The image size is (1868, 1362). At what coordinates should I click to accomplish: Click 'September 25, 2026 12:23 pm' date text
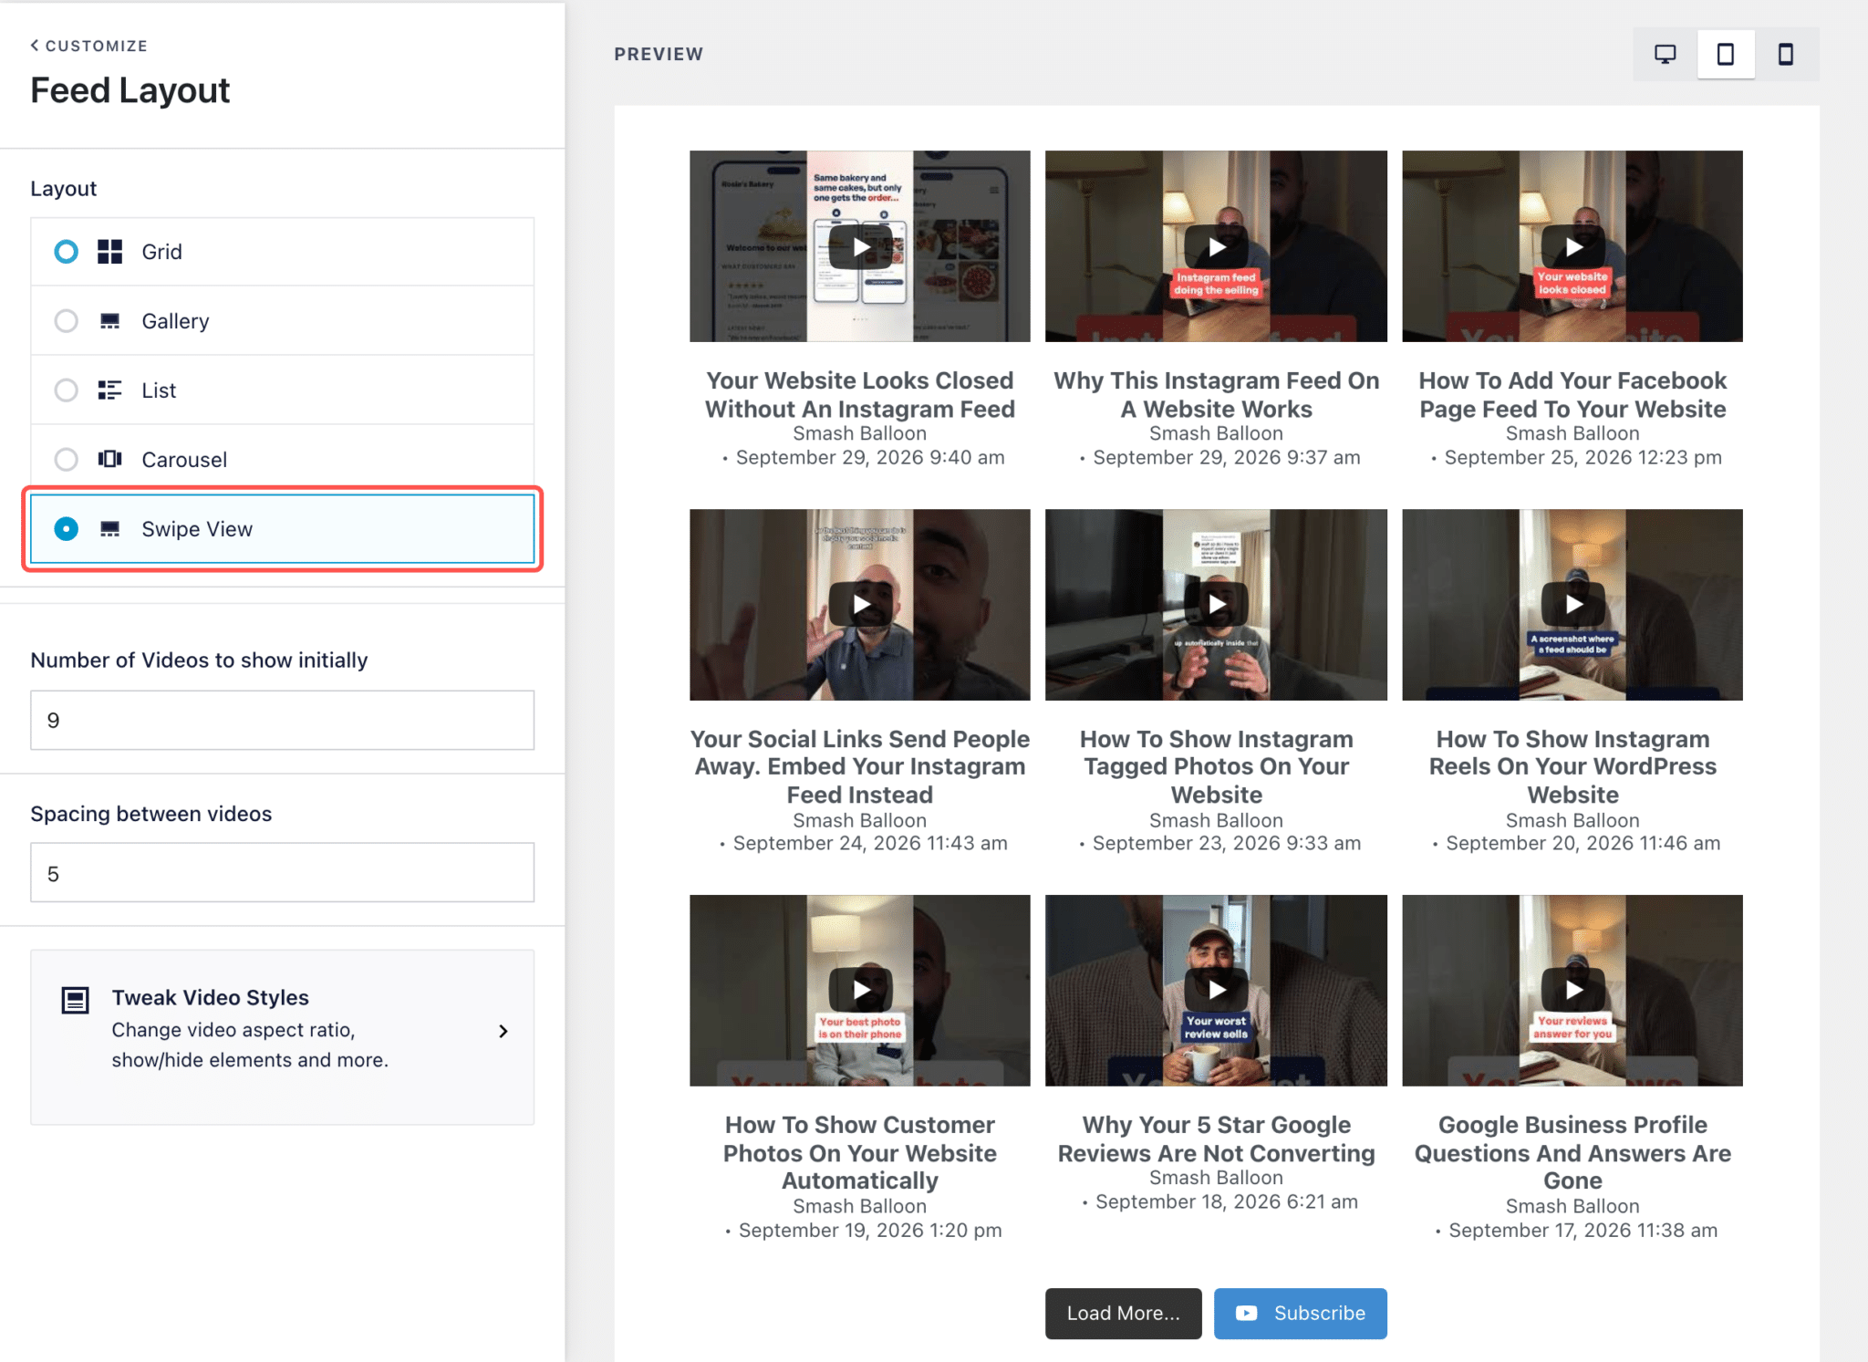(x=1583, y=457)
